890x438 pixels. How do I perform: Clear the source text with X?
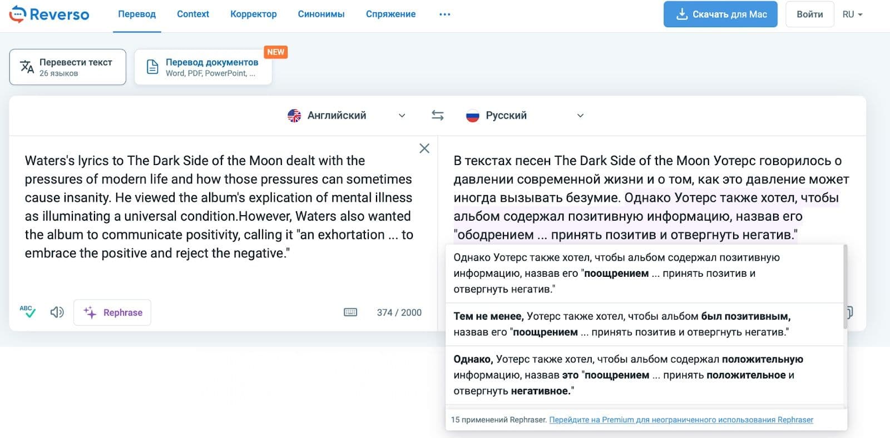coord(424,148)
